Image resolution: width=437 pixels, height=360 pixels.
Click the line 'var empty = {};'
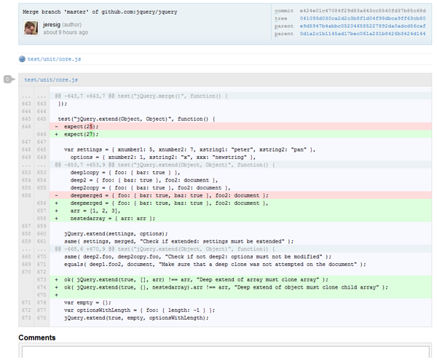pos(240,302)
